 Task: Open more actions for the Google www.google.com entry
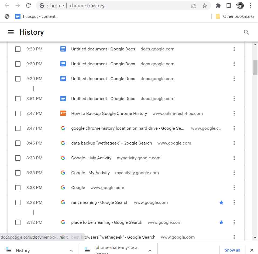coord(234,187)
